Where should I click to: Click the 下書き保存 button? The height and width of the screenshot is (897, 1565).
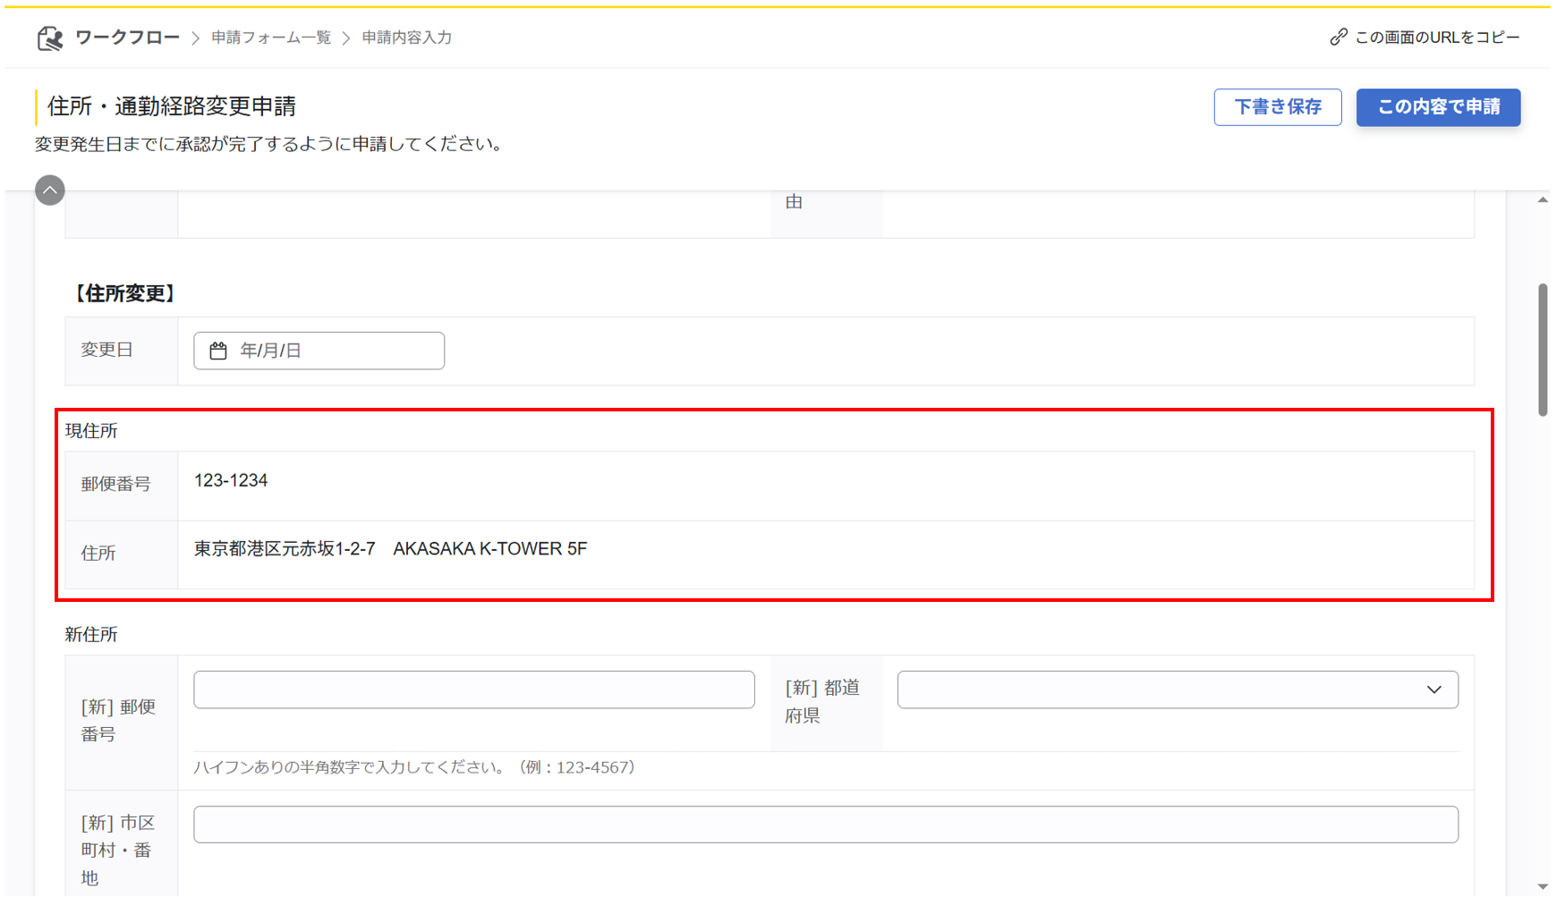coord(1277,107)
